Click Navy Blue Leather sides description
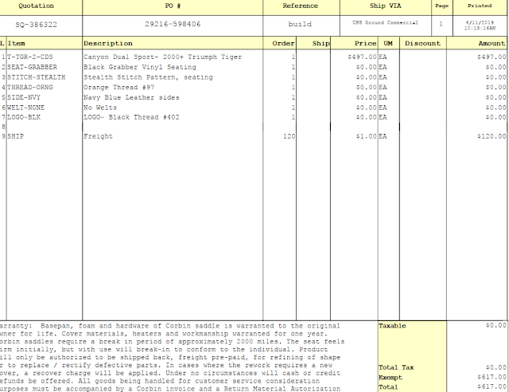Image resolution: width=509 pixels, height=392 pixels. (131, 97)
